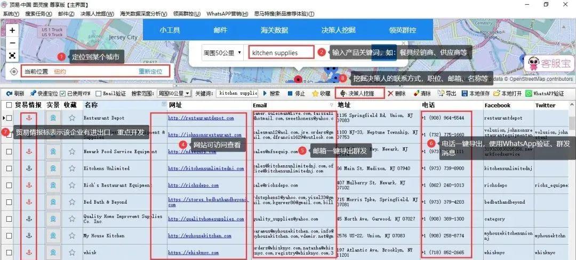The height and width of the screenshot is (260, 576).
Task: Open street view for Rich's Restaurant Equipment
Action: click(x=53, y=185)
